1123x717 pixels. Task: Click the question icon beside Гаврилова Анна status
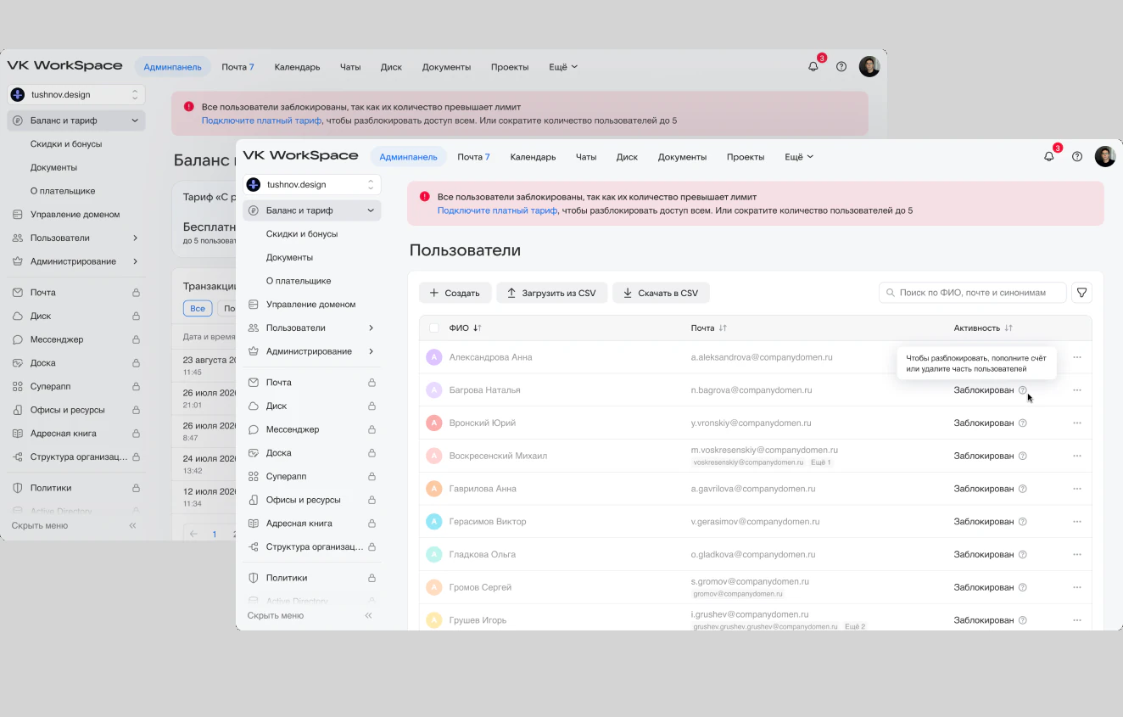click(x=1022, y=489)
